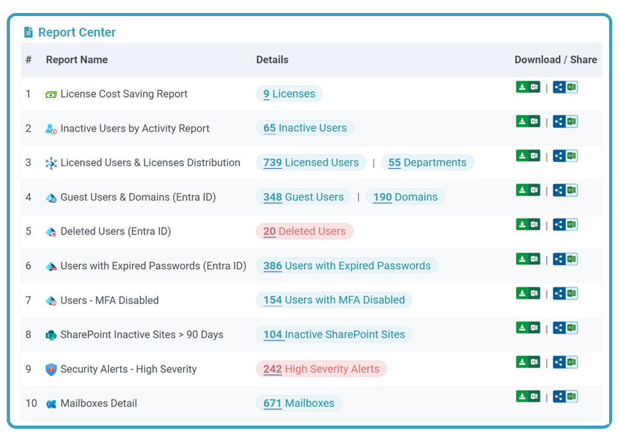Share Users - MFA Disabled report

[565, 293]
